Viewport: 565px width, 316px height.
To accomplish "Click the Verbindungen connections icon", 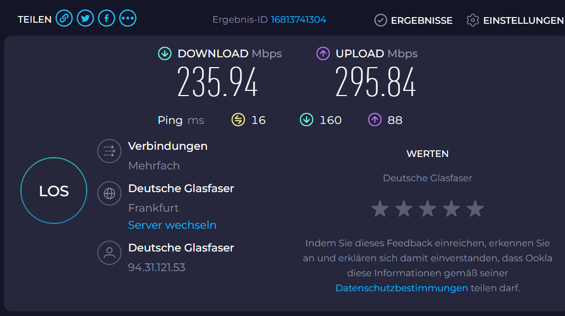I will pos(109,151).
